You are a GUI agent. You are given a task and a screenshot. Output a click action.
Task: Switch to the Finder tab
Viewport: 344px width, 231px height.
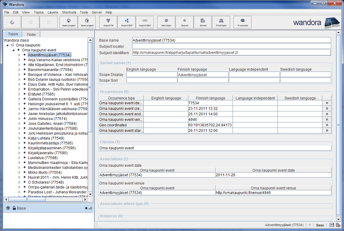pos(31,35)
